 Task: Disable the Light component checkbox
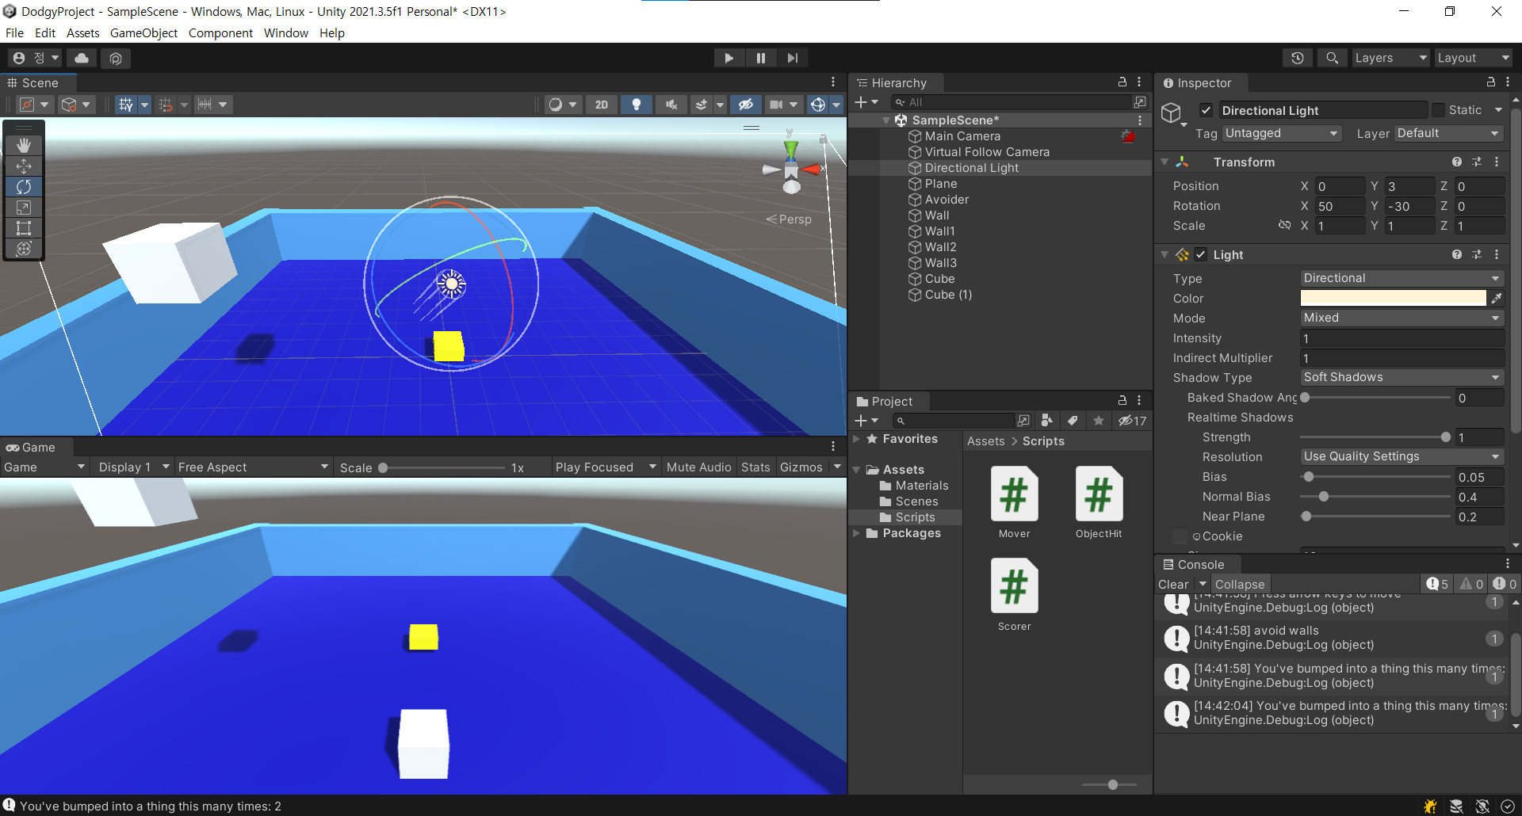point(1200,254)
